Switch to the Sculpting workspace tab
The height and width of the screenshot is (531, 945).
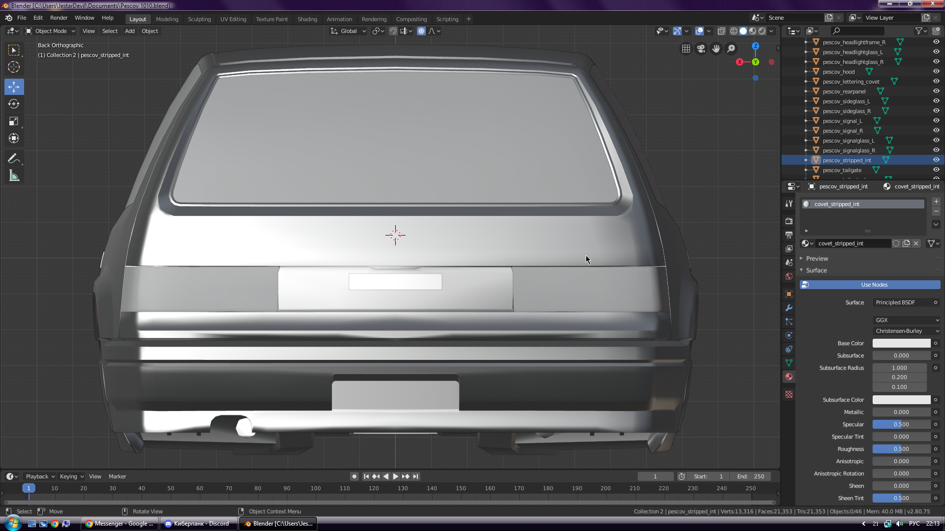[199, 19]
